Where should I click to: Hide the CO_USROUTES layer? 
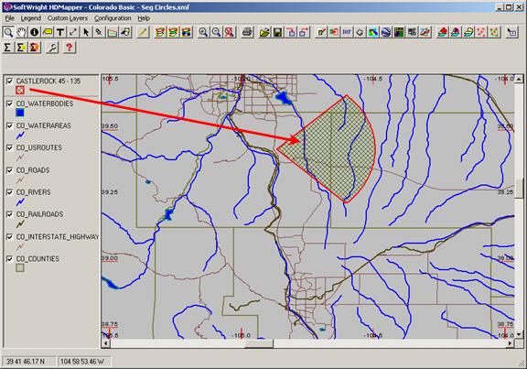10,147
